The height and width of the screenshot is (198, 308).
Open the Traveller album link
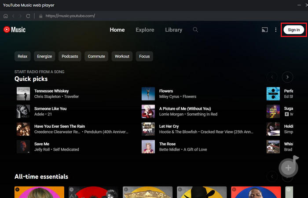click(x=71, y=97)
